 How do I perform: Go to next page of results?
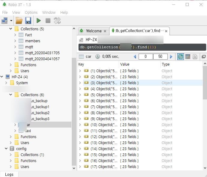click(x=171, y=57)
